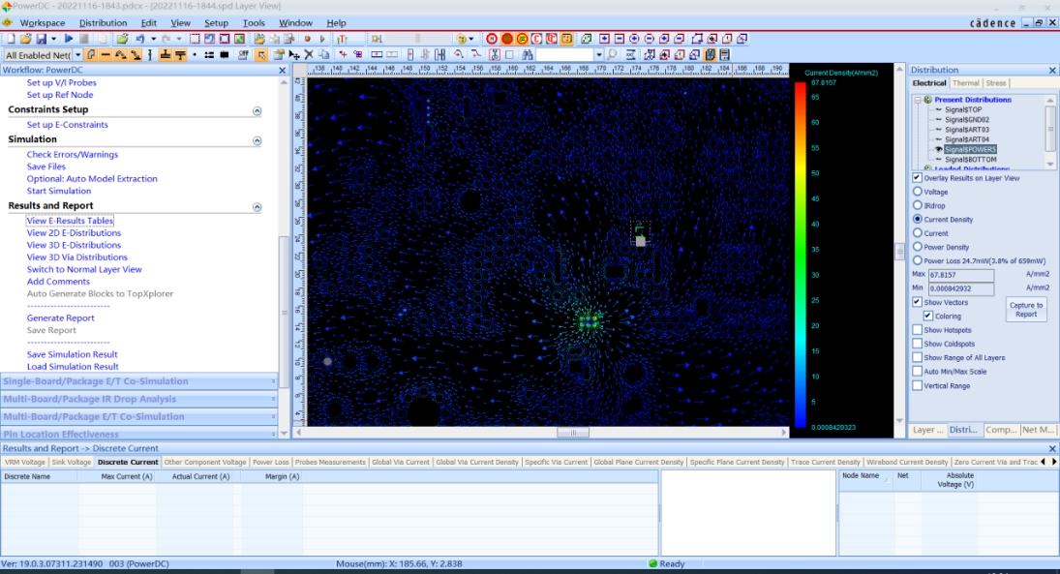Image resolution: width=1060 pixels, height=574 pixels.
Task: Open the Thermal distribution tab
Action: (965, 83)
